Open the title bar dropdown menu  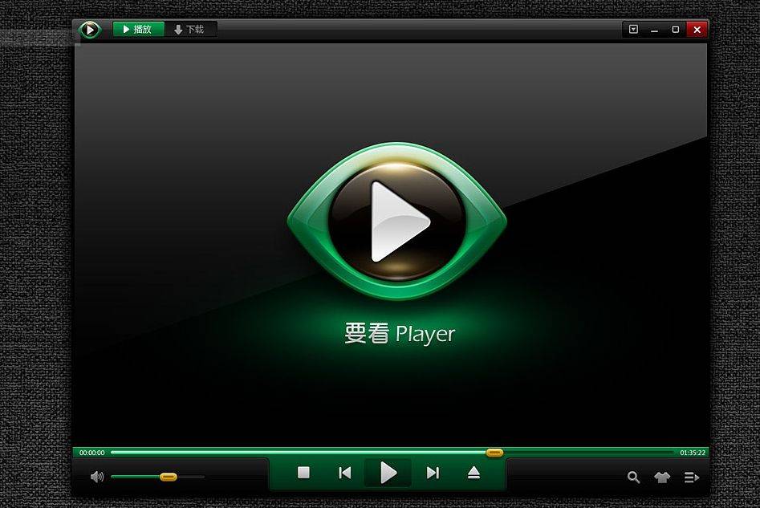[633, 29]
